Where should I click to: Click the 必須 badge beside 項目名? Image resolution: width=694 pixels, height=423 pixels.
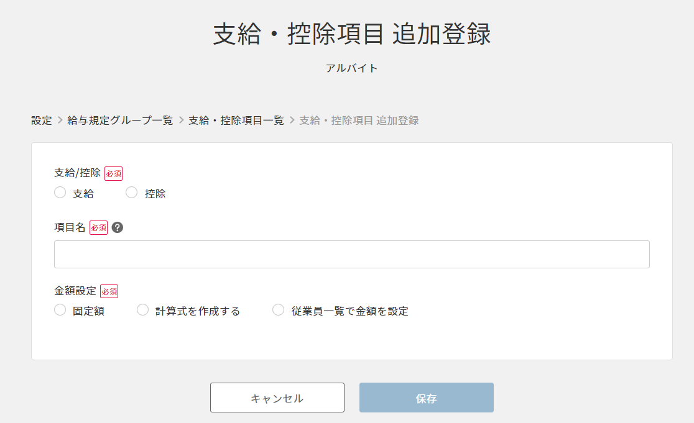coord(98,227)
